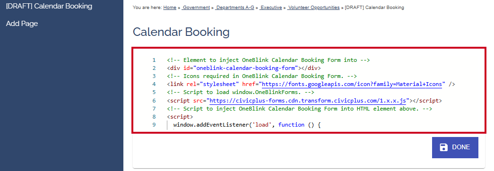Click the script src attribute on line 6
494x171 pixels.
pos(199,101)
